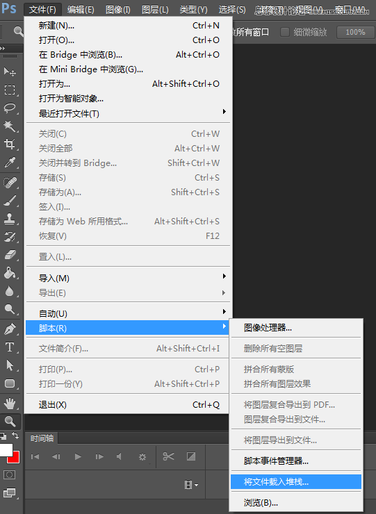Choose 在 Bridge 中浏览(B)...

(x=129, y=54)
